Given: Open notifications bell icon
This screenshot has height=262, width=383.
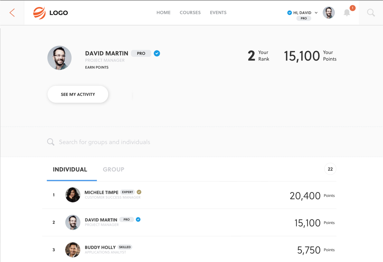Looking at the screenshot, I should point(347,13).
